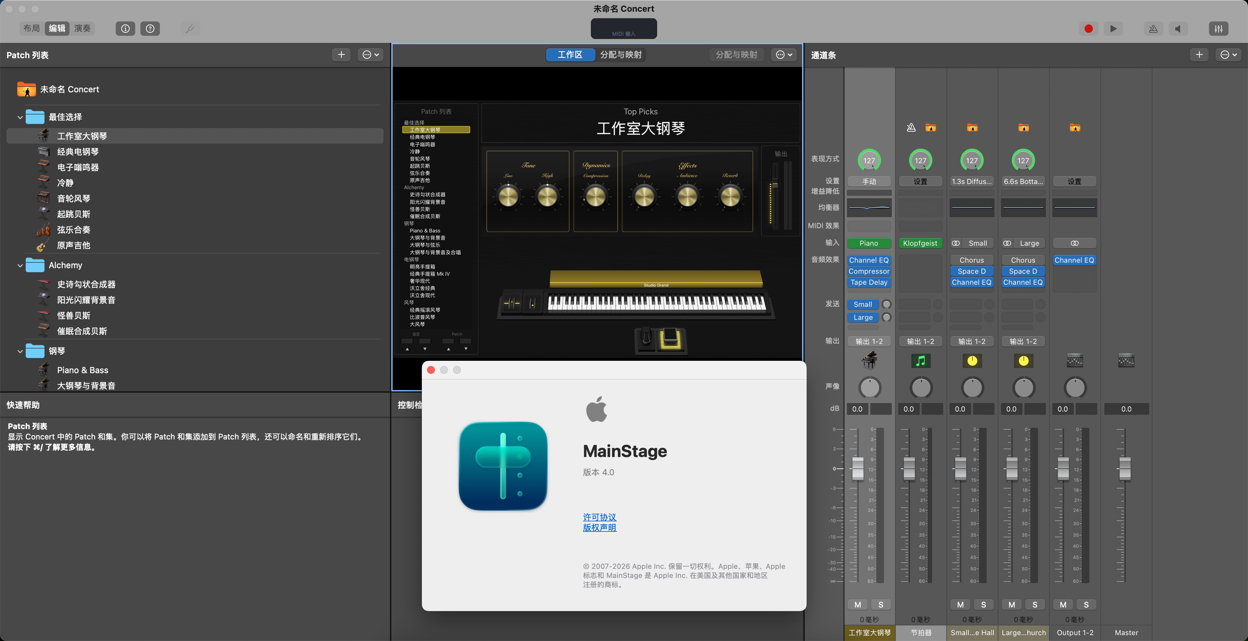
Task: Open the Patch 列表 action menu dropdown
Action: point(370,55)
